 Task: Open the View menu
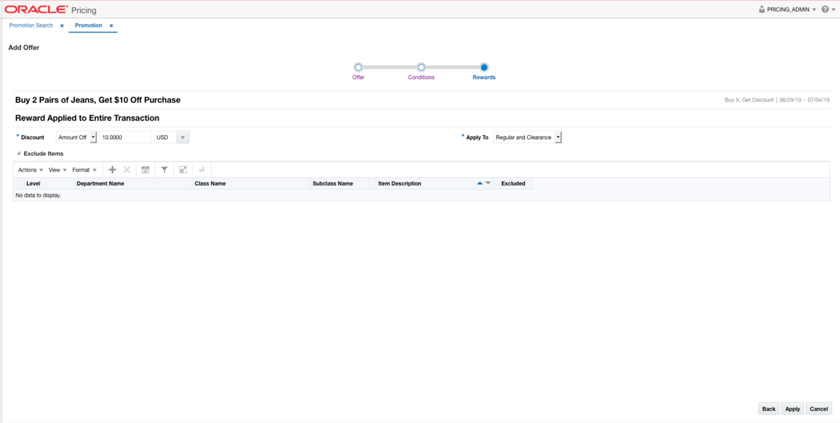pos(57,170)
